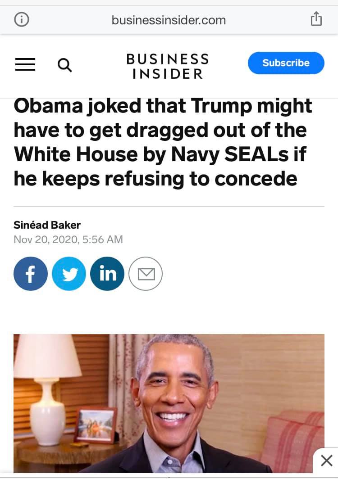
Task: Tap the browser share icon
Action: click(316, 19)
